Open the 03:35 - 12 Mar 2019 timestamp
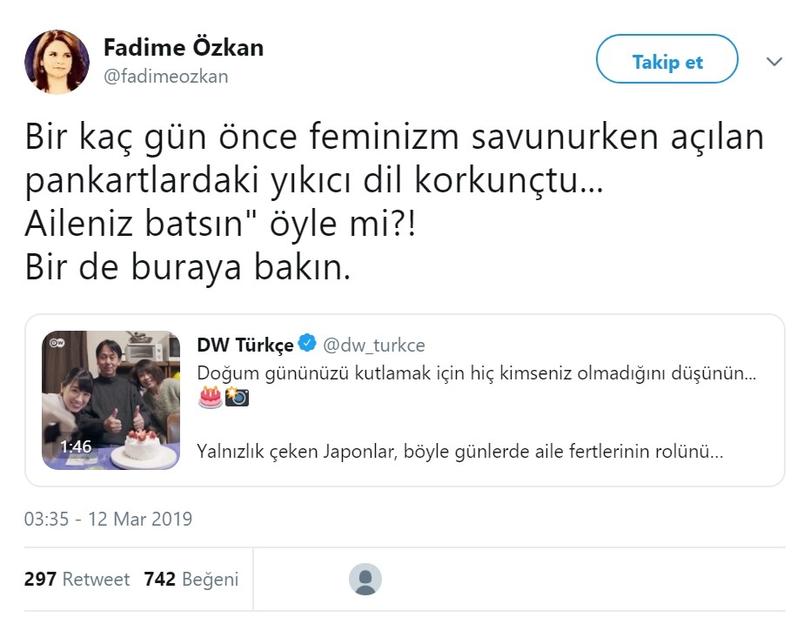The height and width of the screenshot is (624, 810). 109,520
